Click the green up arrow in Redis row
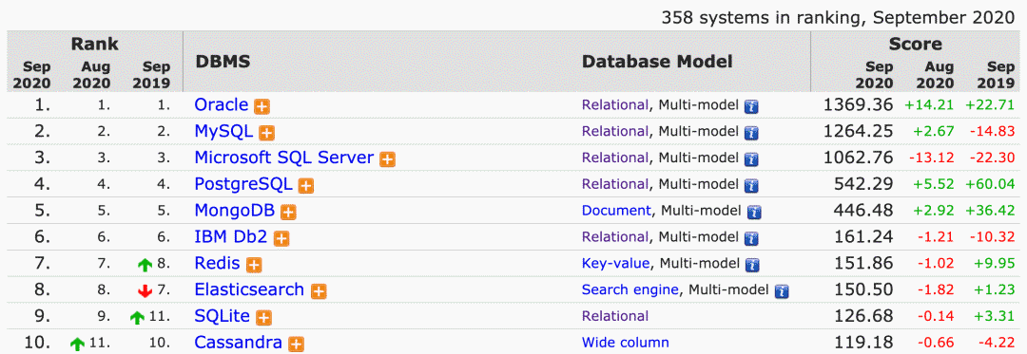This screenshot has width=1027, height=354. pyautogui.click(x=145, y=265)
